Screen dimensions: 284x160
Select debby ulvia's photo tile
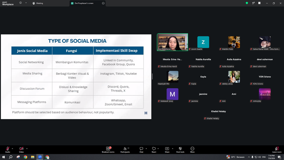pyautogui.click(x=234, y=77)
